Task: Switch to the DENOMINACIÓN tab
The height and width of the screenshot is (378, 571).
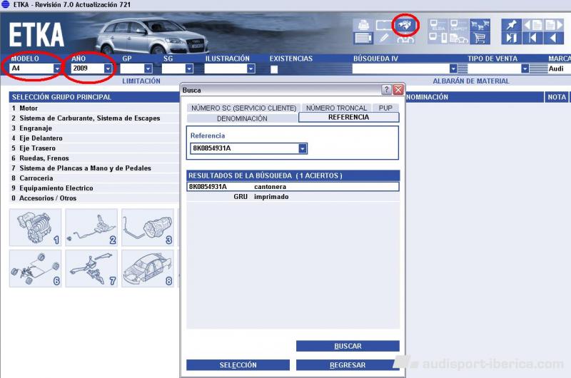Action: [x=242, y=118]
